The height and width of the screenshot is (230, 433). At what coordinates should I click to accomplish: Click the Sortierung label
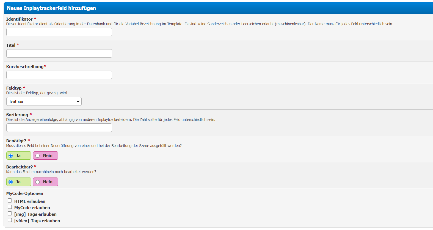pyautogui.click(x=17, y=115)
